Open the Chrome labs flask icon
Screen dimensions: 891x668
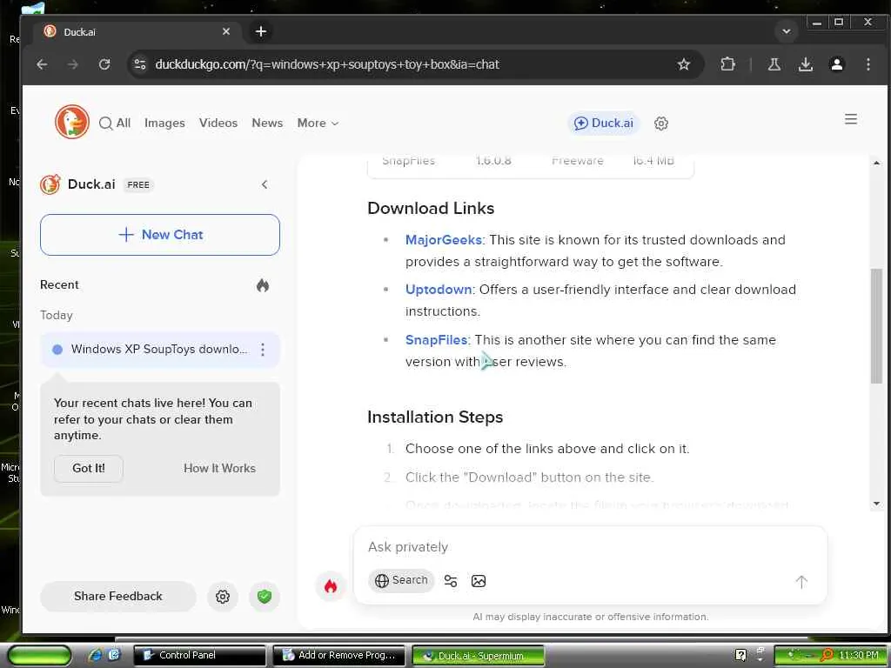click(774, 64)
